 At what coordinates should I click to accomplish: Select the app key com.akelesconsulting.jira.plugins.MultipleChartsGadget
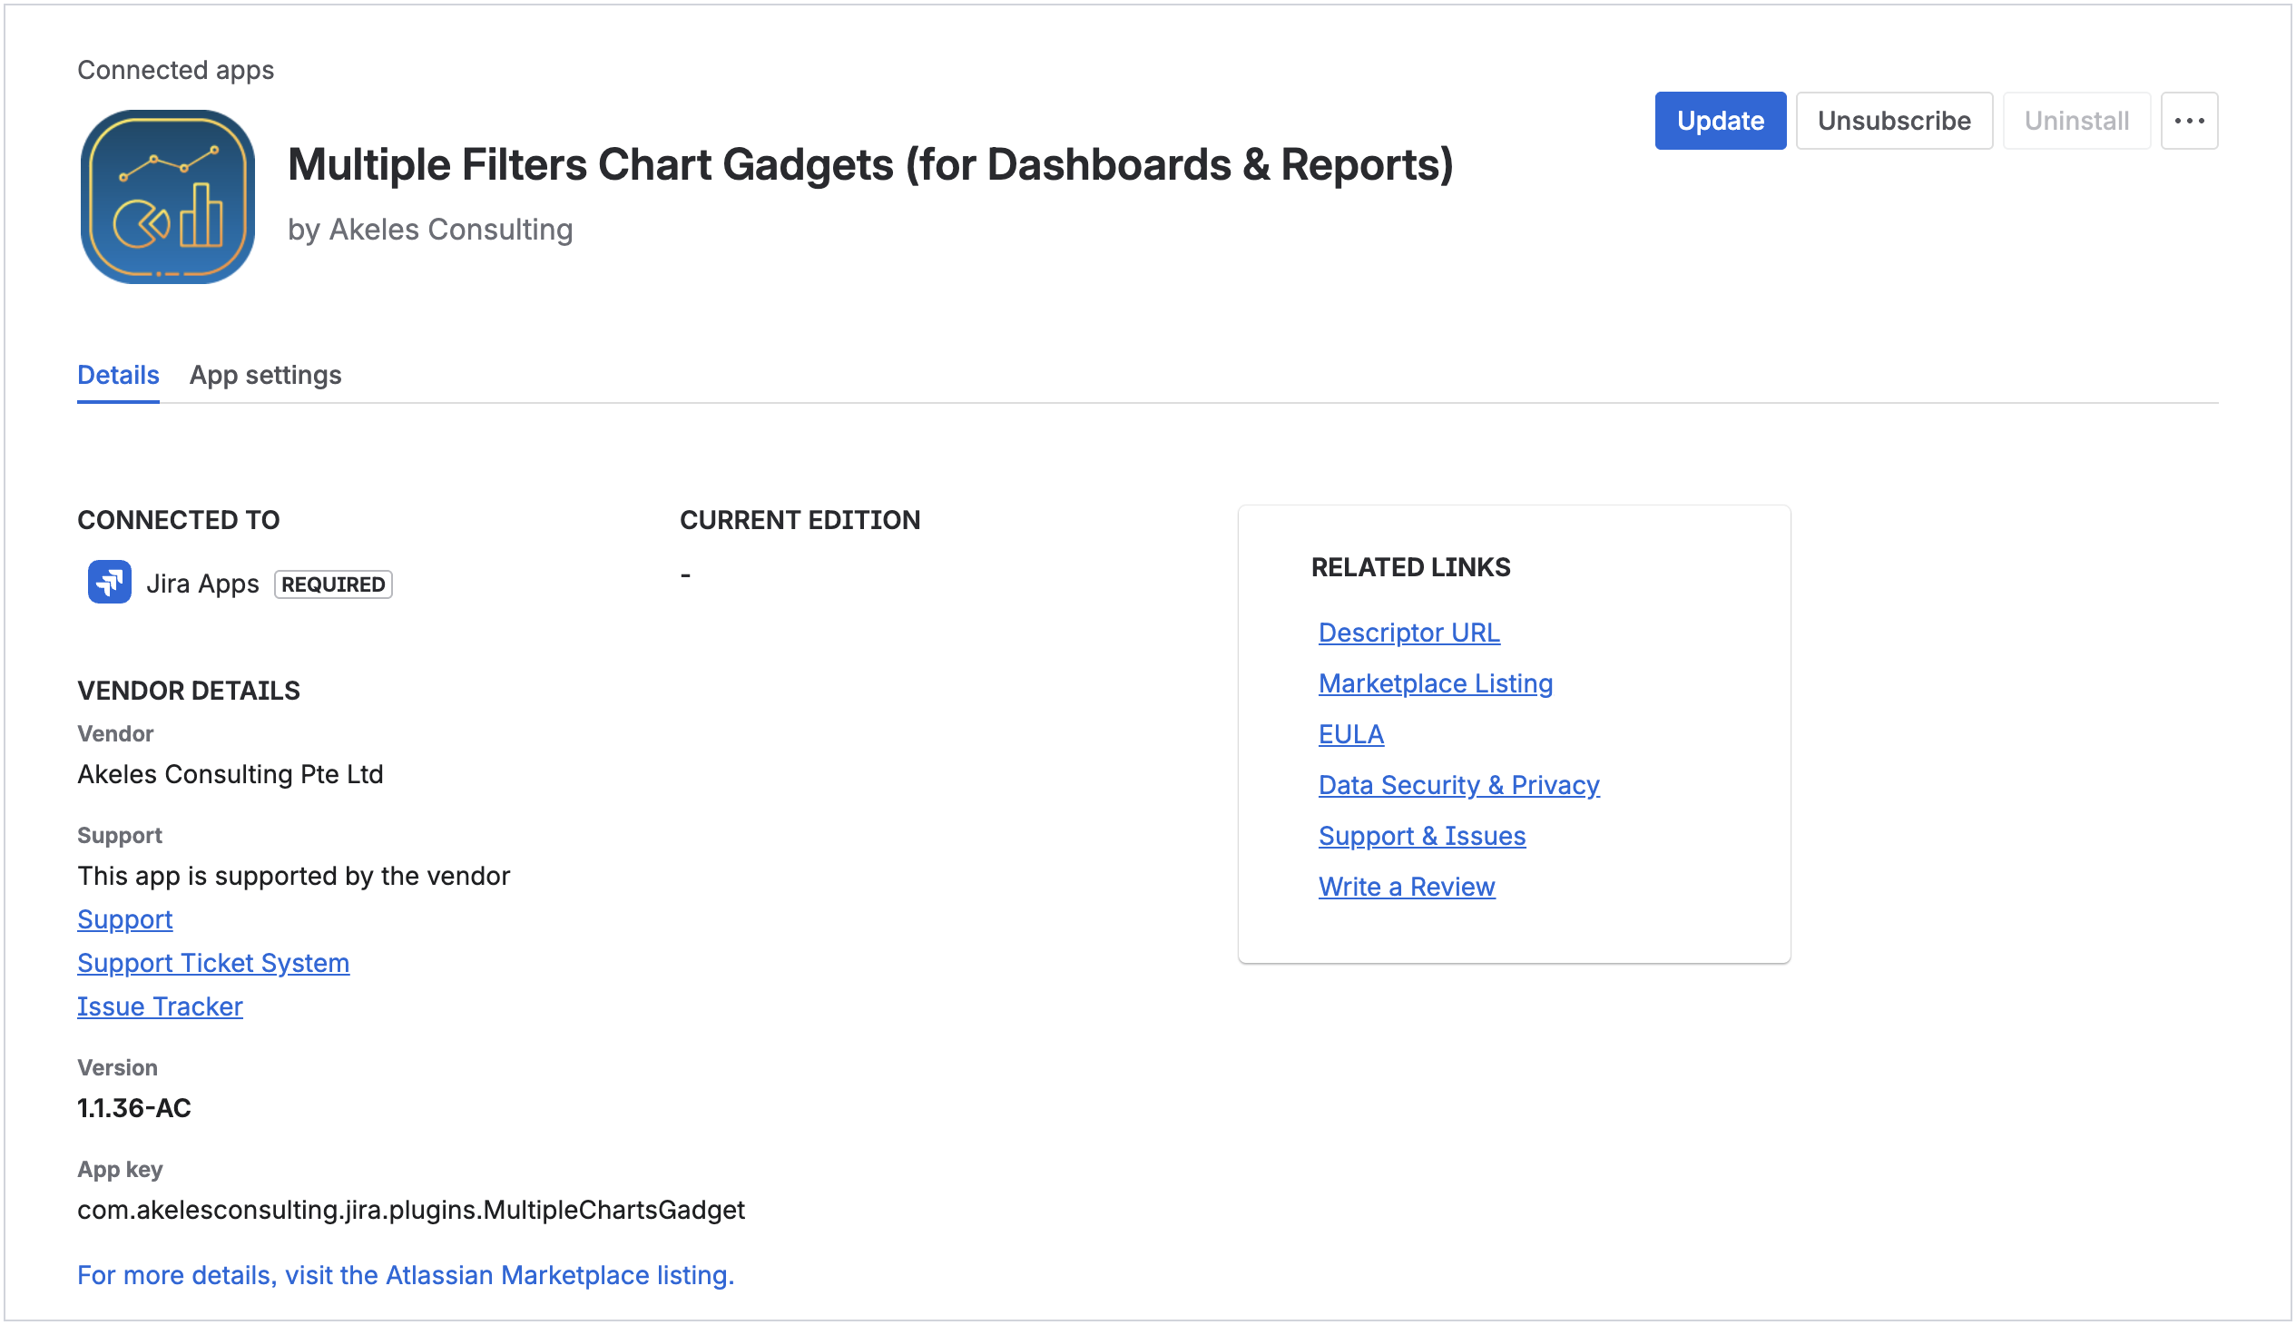(411, 1211)
